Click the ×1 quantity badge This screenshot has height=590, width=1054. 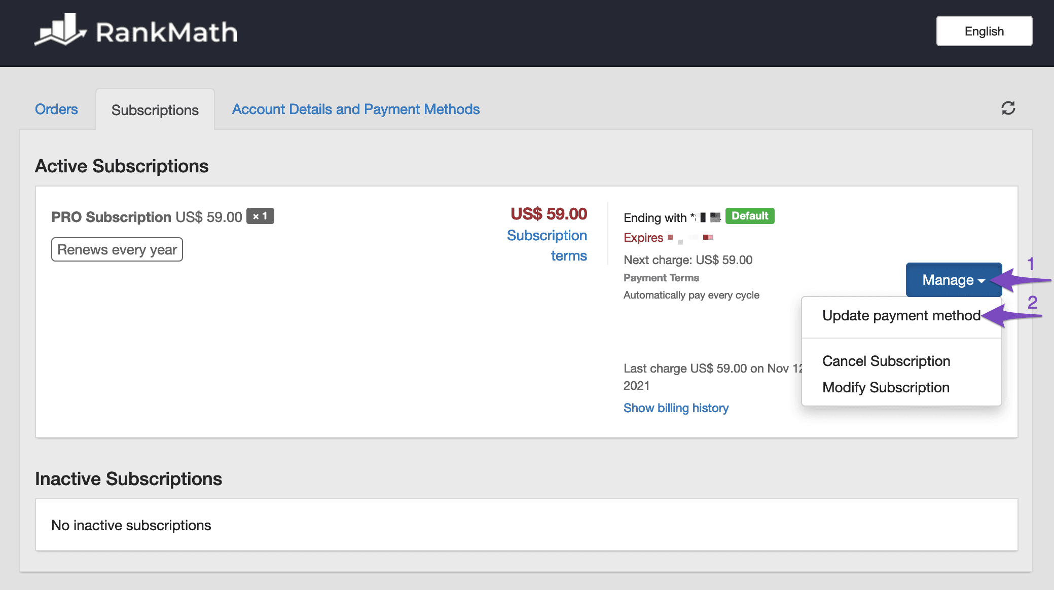260,216
